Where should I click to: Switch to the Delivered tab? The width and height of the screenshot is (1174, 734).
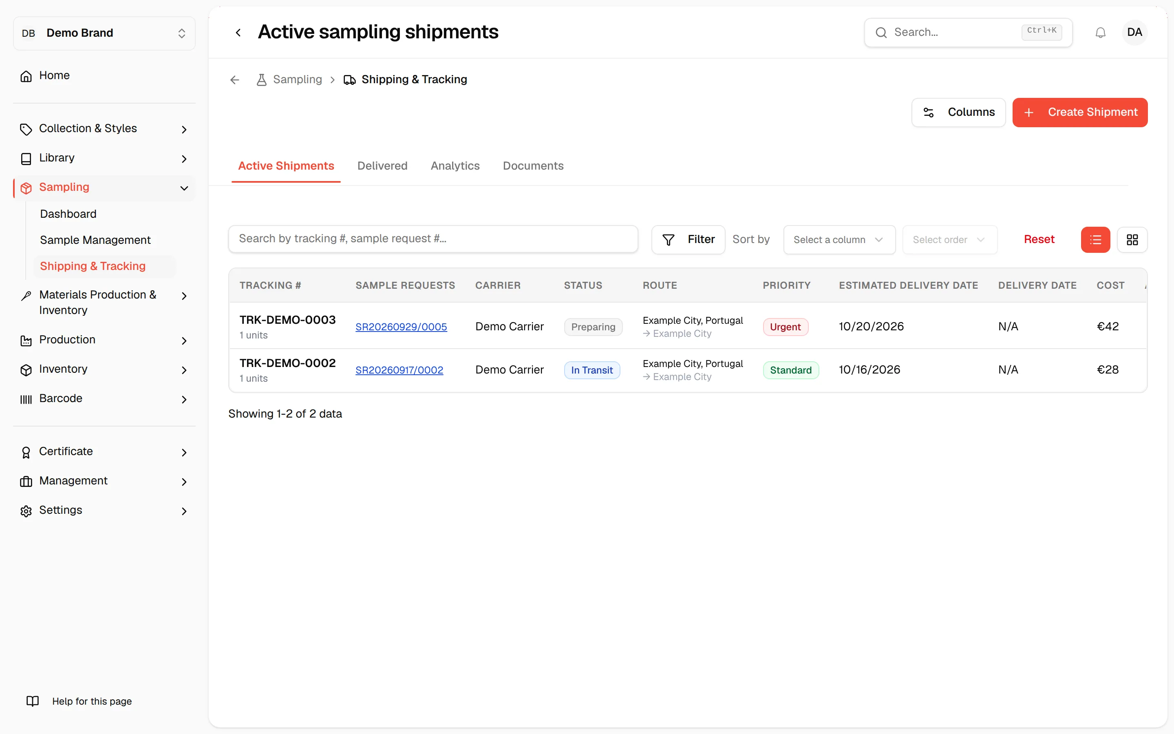(382, 166)
